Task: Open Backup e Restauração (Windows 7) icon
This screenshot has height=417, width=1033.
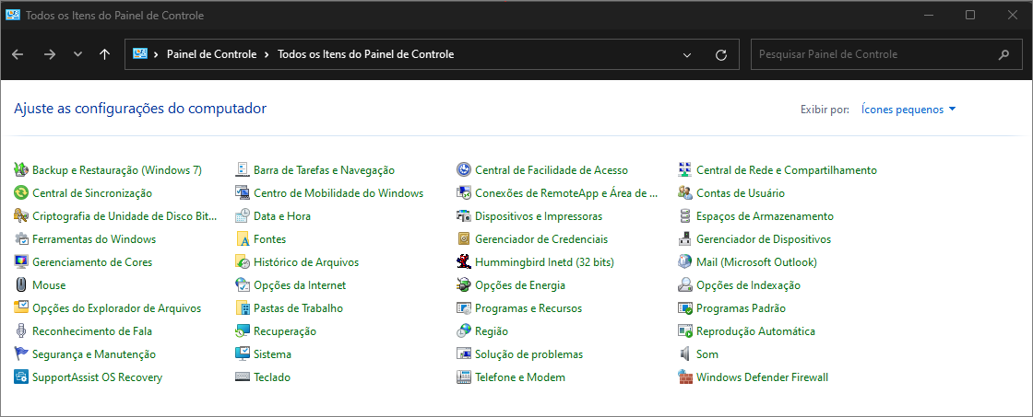Action: [21, 170]
